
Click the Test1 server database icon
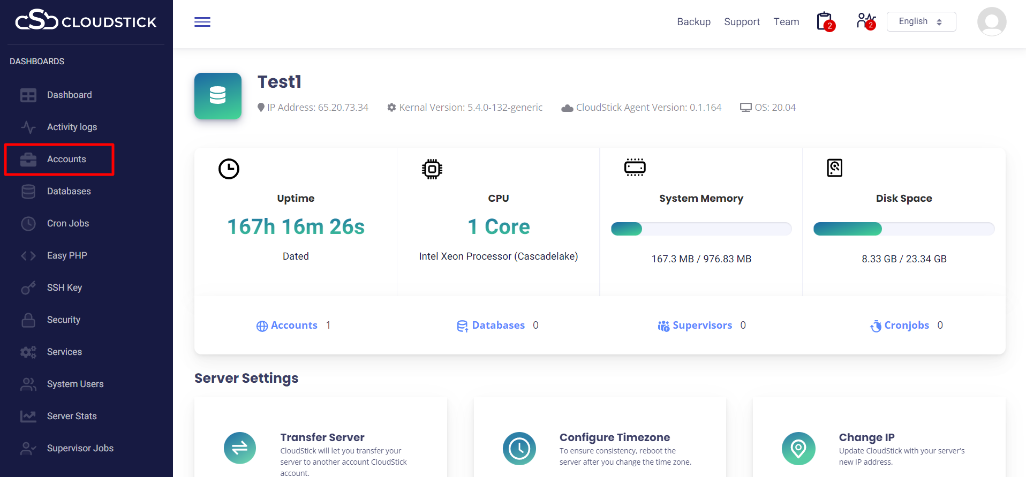[218, 96]
